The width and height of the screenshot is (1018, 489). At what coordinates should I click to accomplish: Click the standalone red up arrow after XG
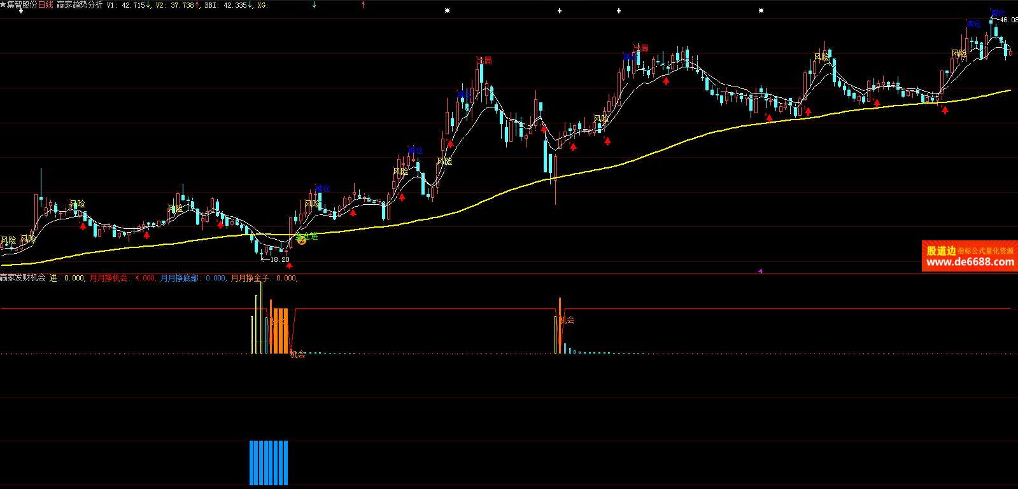pyautogui.click(x=363, y=5)
